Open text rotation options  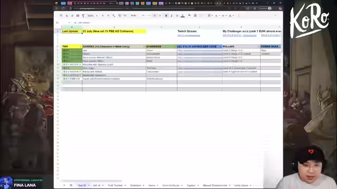[231, 16]
